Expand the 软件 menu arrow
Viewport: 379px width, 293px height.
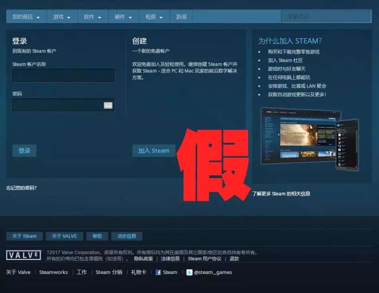[99, 18]
